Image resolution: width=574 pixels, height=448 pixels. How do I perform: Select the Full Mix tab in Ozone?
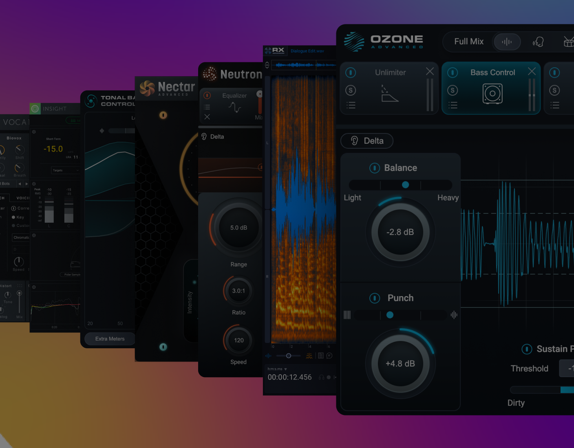[x=469, y=42]
